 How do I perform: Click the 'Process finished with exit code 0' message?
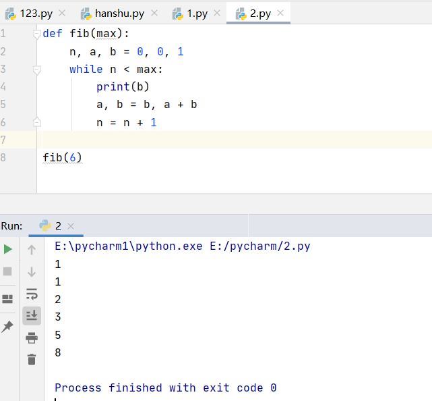pos(166,387)
